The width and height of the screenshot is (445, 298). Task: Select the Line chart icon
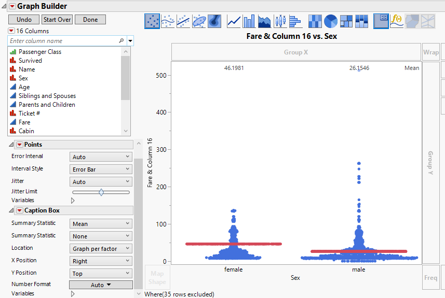tap(234, 21)
